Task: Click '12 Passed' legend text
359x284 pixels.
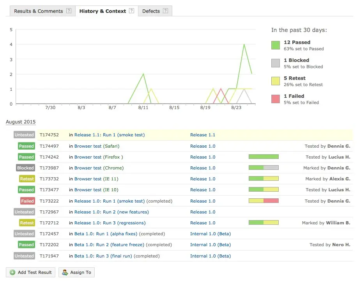Action: (x=297, y=42)
